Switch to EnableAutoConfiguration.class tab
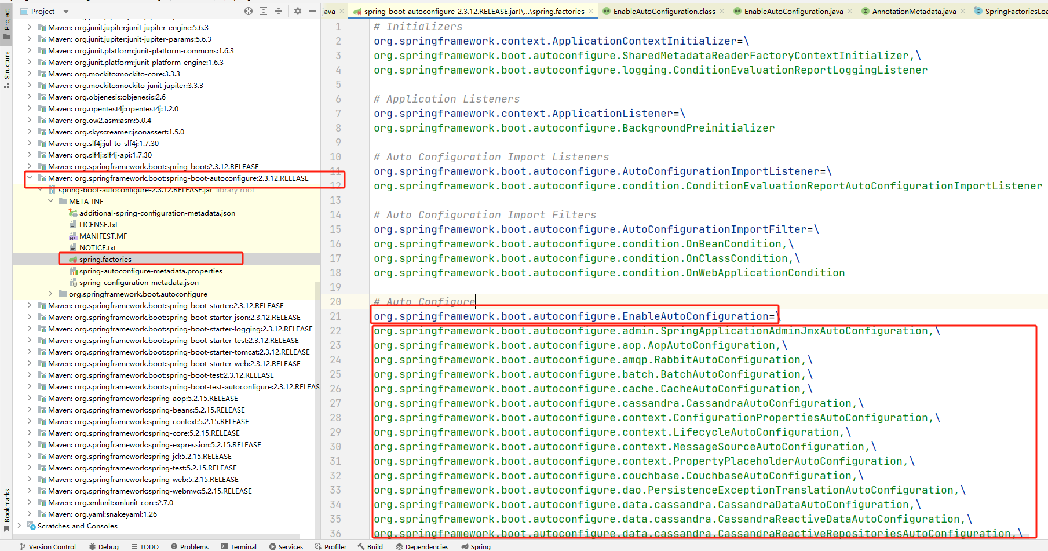Image resolution: width=1048 pixels, height=551 pixels. pyautogui.click(x=664, y=11)
